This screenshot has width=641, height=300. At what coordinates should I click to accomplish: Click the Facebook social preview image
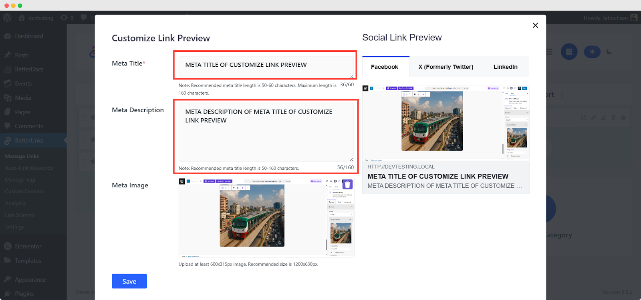446,122
